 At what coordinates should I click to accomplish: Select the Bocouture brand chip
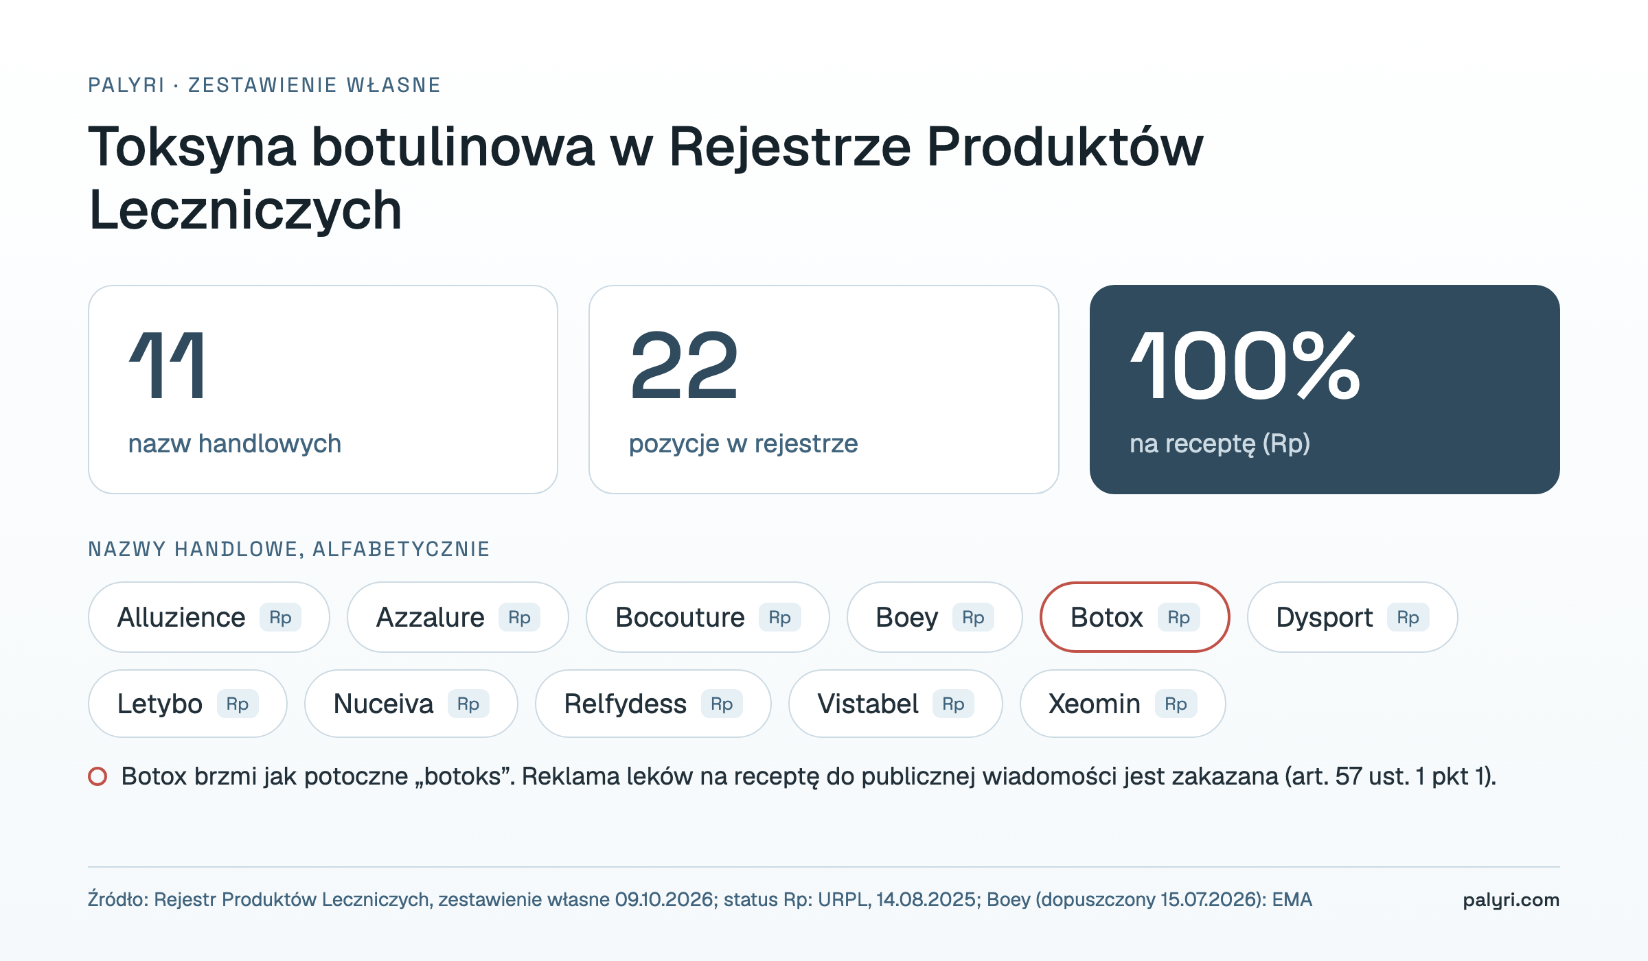point(708,617)
